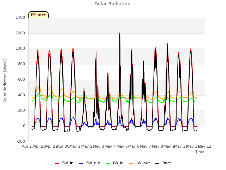Viewport: 226px width, 170px height.
Task: Click the Solar Radiation chart title
Action: click(113, 4)
